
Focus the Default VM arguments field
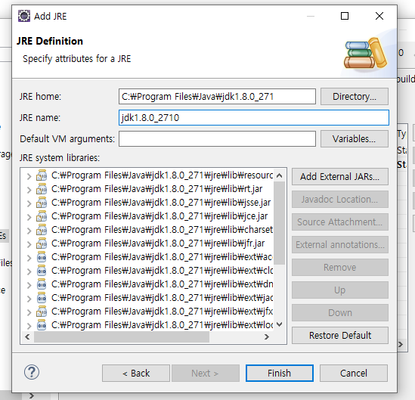point(217,138)
